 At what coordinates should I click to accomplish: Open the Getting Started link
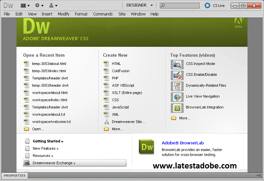[48, 141]
